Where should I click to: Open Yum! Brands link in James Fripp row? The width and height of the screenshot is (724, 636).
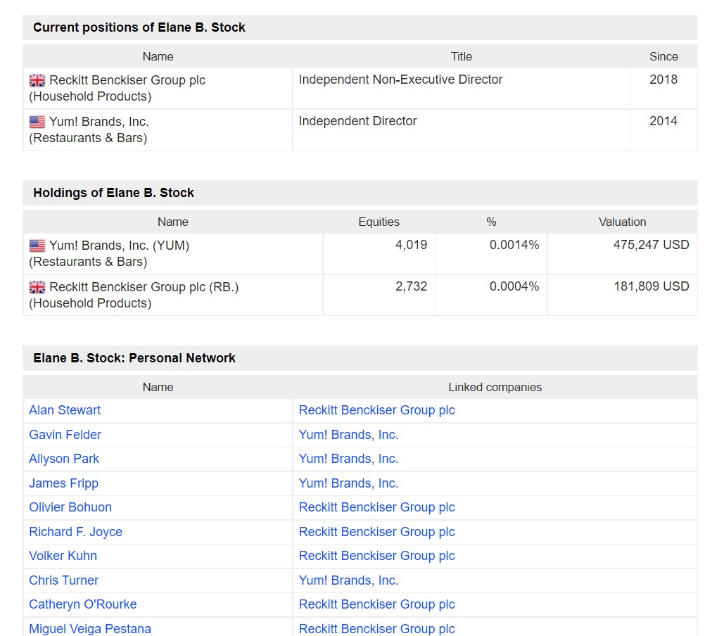(348, 483)
